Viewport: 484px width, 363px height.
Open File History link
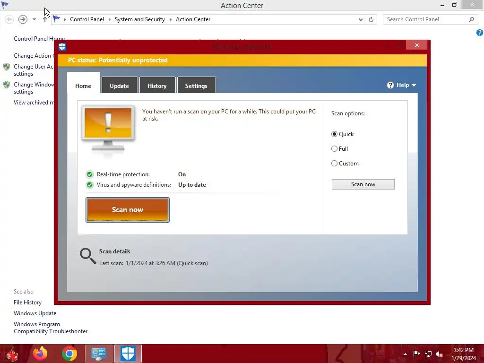[27, 302]
